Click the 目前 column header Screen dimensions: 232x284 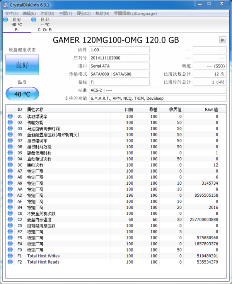tap(123, 109)
